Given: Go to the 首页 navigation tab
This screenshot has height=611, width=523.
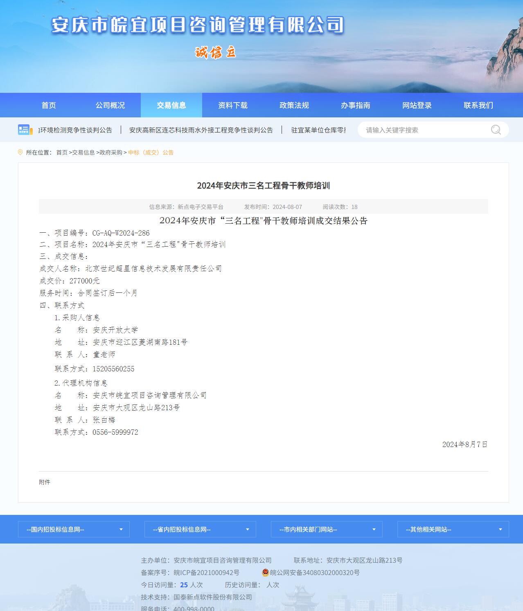Looking at the screenshot, I should pos(49,106).
